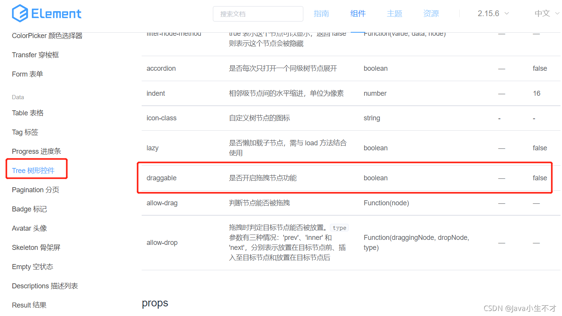Open ColorPicker 颜色选择器 in sidebar
The width and height of the screenshot is (562, 316).
[47, 36]
